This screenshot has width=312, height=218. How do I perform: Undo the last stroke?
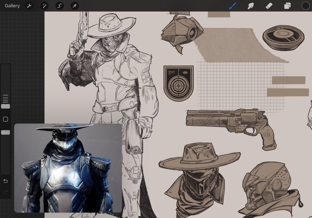pos(6,181)
